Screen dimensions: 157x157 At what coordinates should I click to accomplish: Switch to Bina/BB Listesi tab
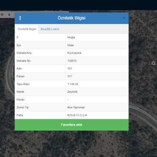(50, 29)
